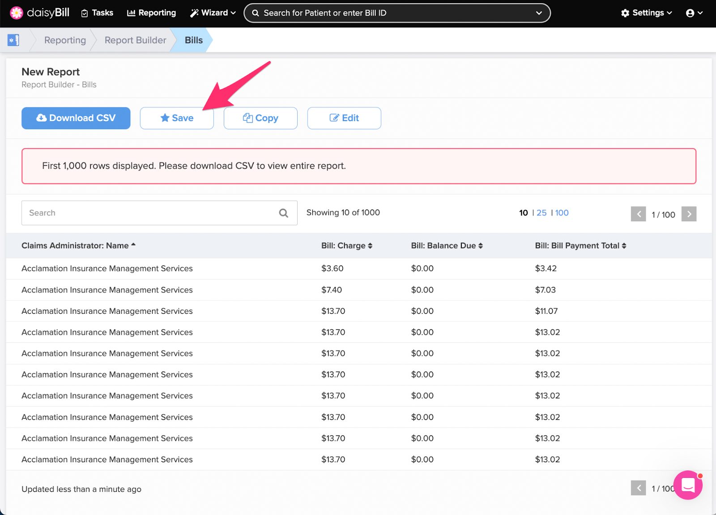Screen dimensions: 716x515
Task: Open the Tasks page
Action: (x=97, y=13)
